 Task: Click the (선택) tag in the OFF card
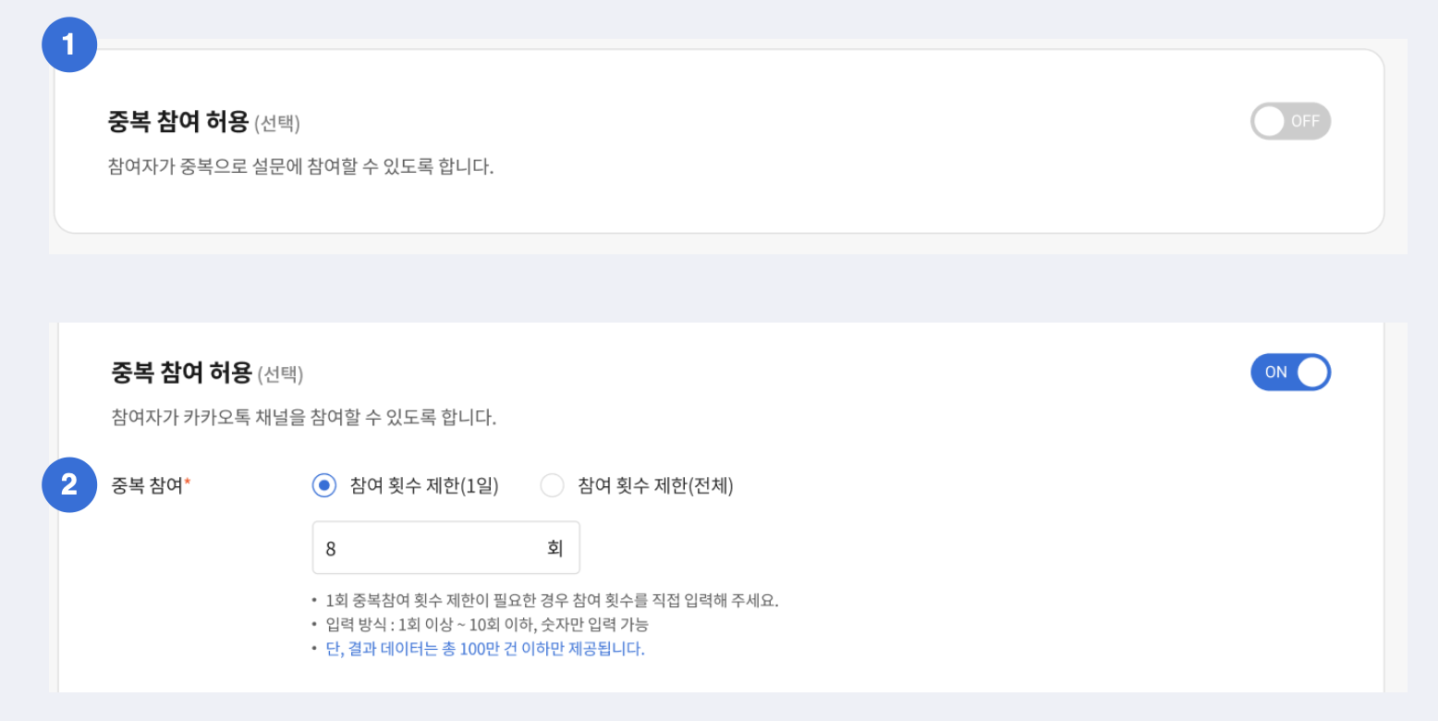click(277, 123)
